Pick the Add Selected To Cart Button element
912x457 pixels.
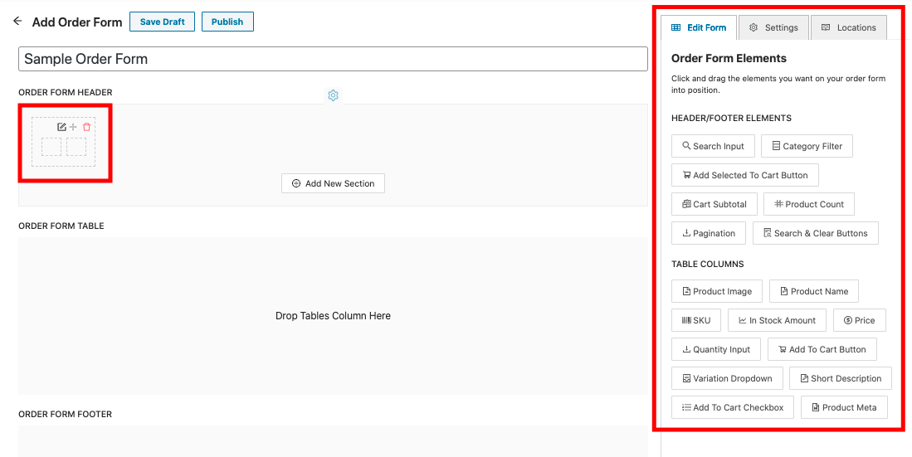coord(744,175)
